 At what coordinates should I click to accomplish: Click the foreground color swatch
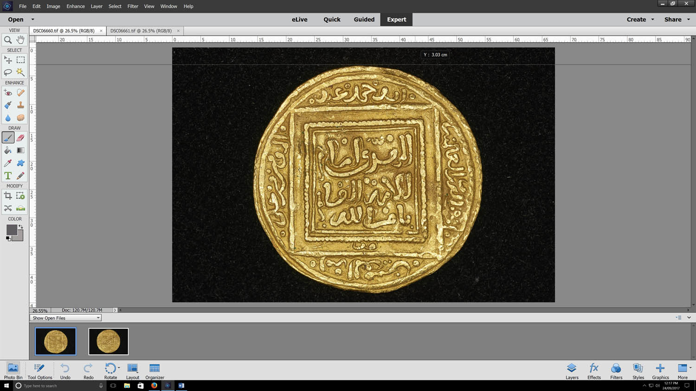pyautogui.click(x=11, y=230)
